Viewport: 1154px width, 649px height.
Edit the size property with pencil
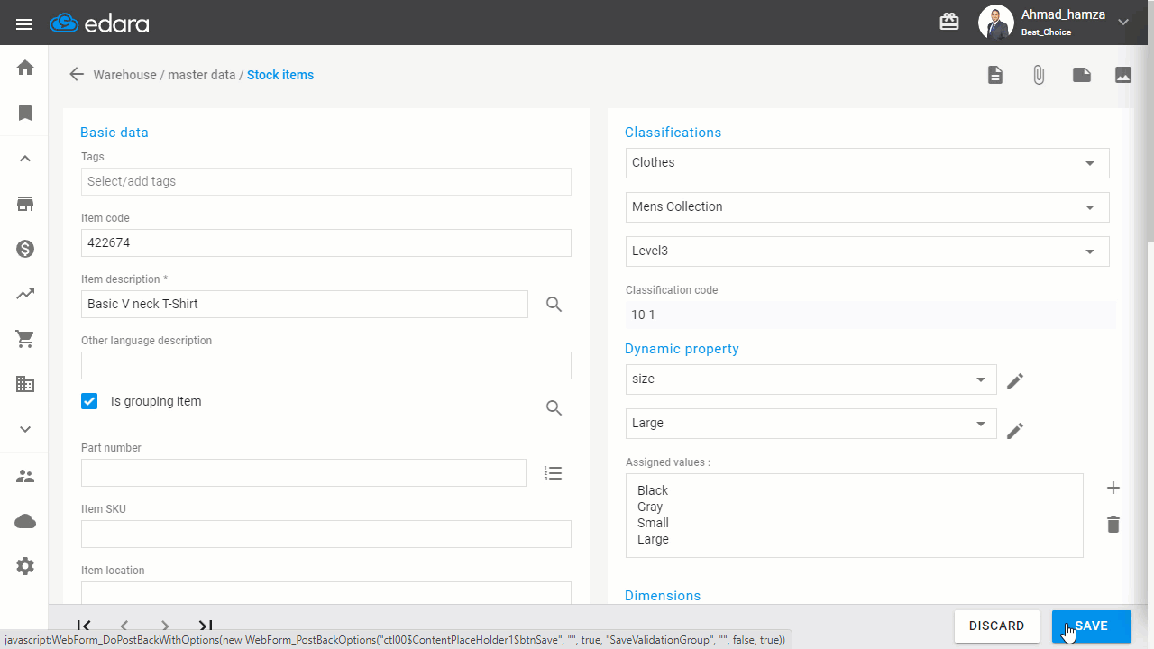[x=1015, y=381]
